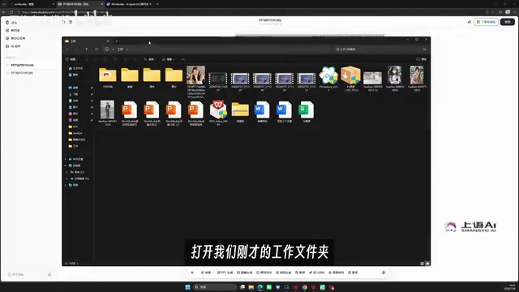Open the New (新建) dropdown in Explorer
This screenshot has height=292, width=519.
tap(71, 59)
